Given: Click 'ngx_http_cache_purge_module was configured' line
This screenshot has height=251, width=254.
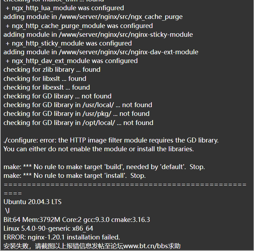Looking at the screenshot, I should tap(79, 26).
